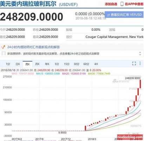Viewport: 144px width, 141px height.
Task: Select the 月K chart tab
Action: (x=37, y=64)
